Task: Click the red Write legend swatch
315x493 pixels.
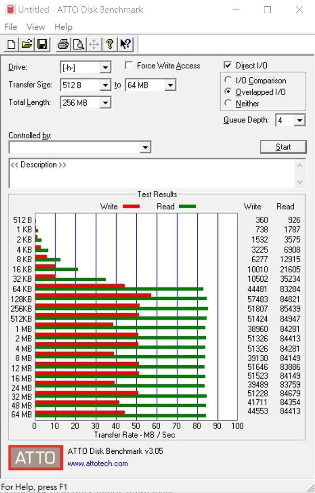Action: coord(131,206)
